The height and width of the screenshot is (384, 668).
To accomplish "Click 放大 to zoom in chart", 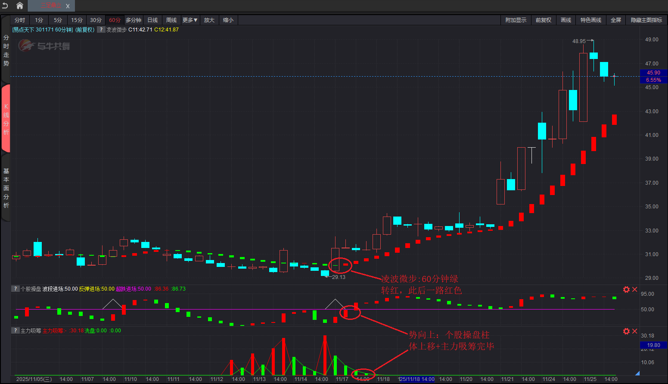I will tap(209, 20).
